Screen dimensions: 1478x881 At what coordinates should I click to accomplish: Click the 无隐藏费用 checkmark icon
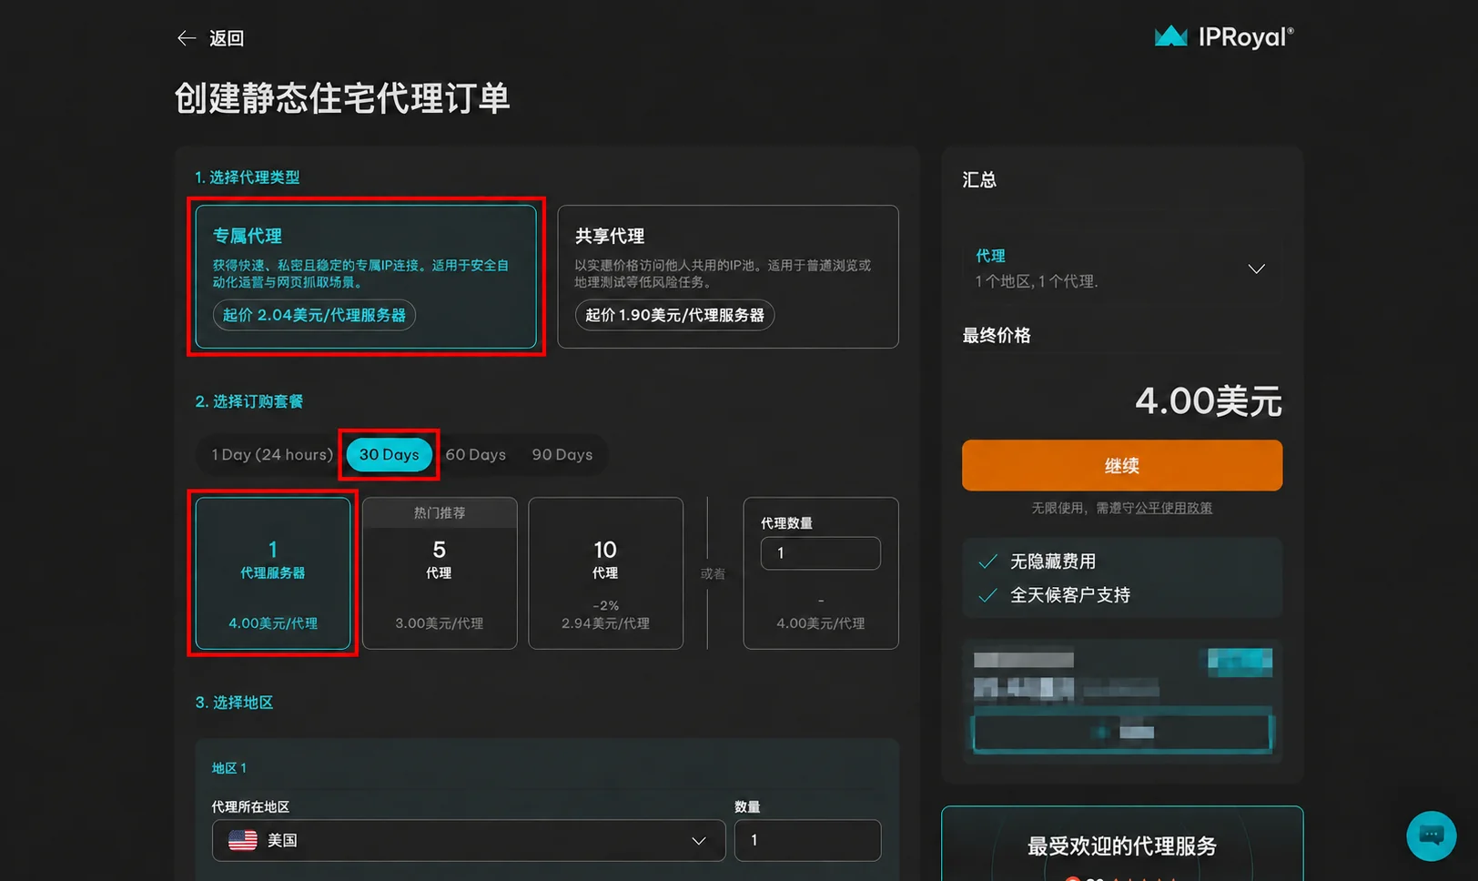point(987,562)
